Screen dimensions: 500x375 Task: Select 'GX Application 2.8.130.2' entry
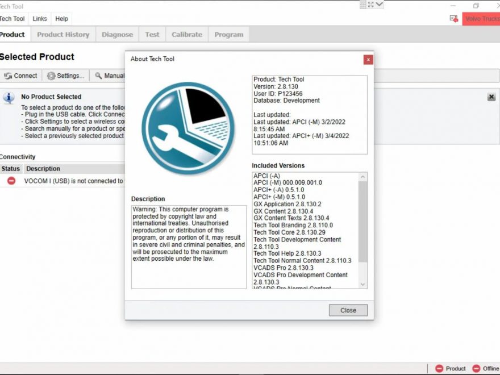pos(287,204)
